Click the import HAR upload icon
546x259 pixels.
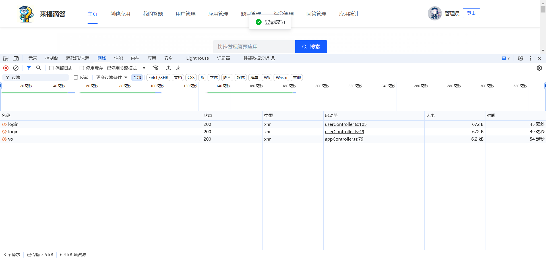pyautogui.click(x=168, y=68)
